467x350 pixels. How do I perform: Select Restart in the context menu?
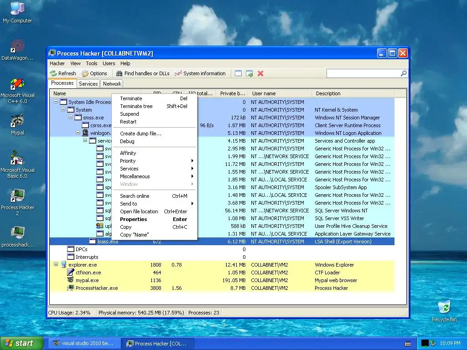pos(154,121)
